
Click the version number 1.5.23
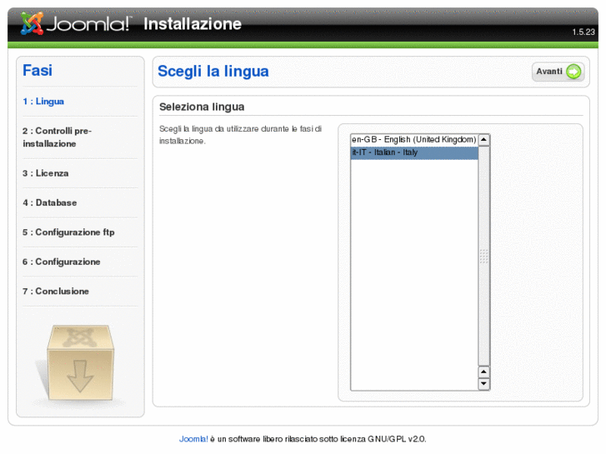(x=583, y=32)
